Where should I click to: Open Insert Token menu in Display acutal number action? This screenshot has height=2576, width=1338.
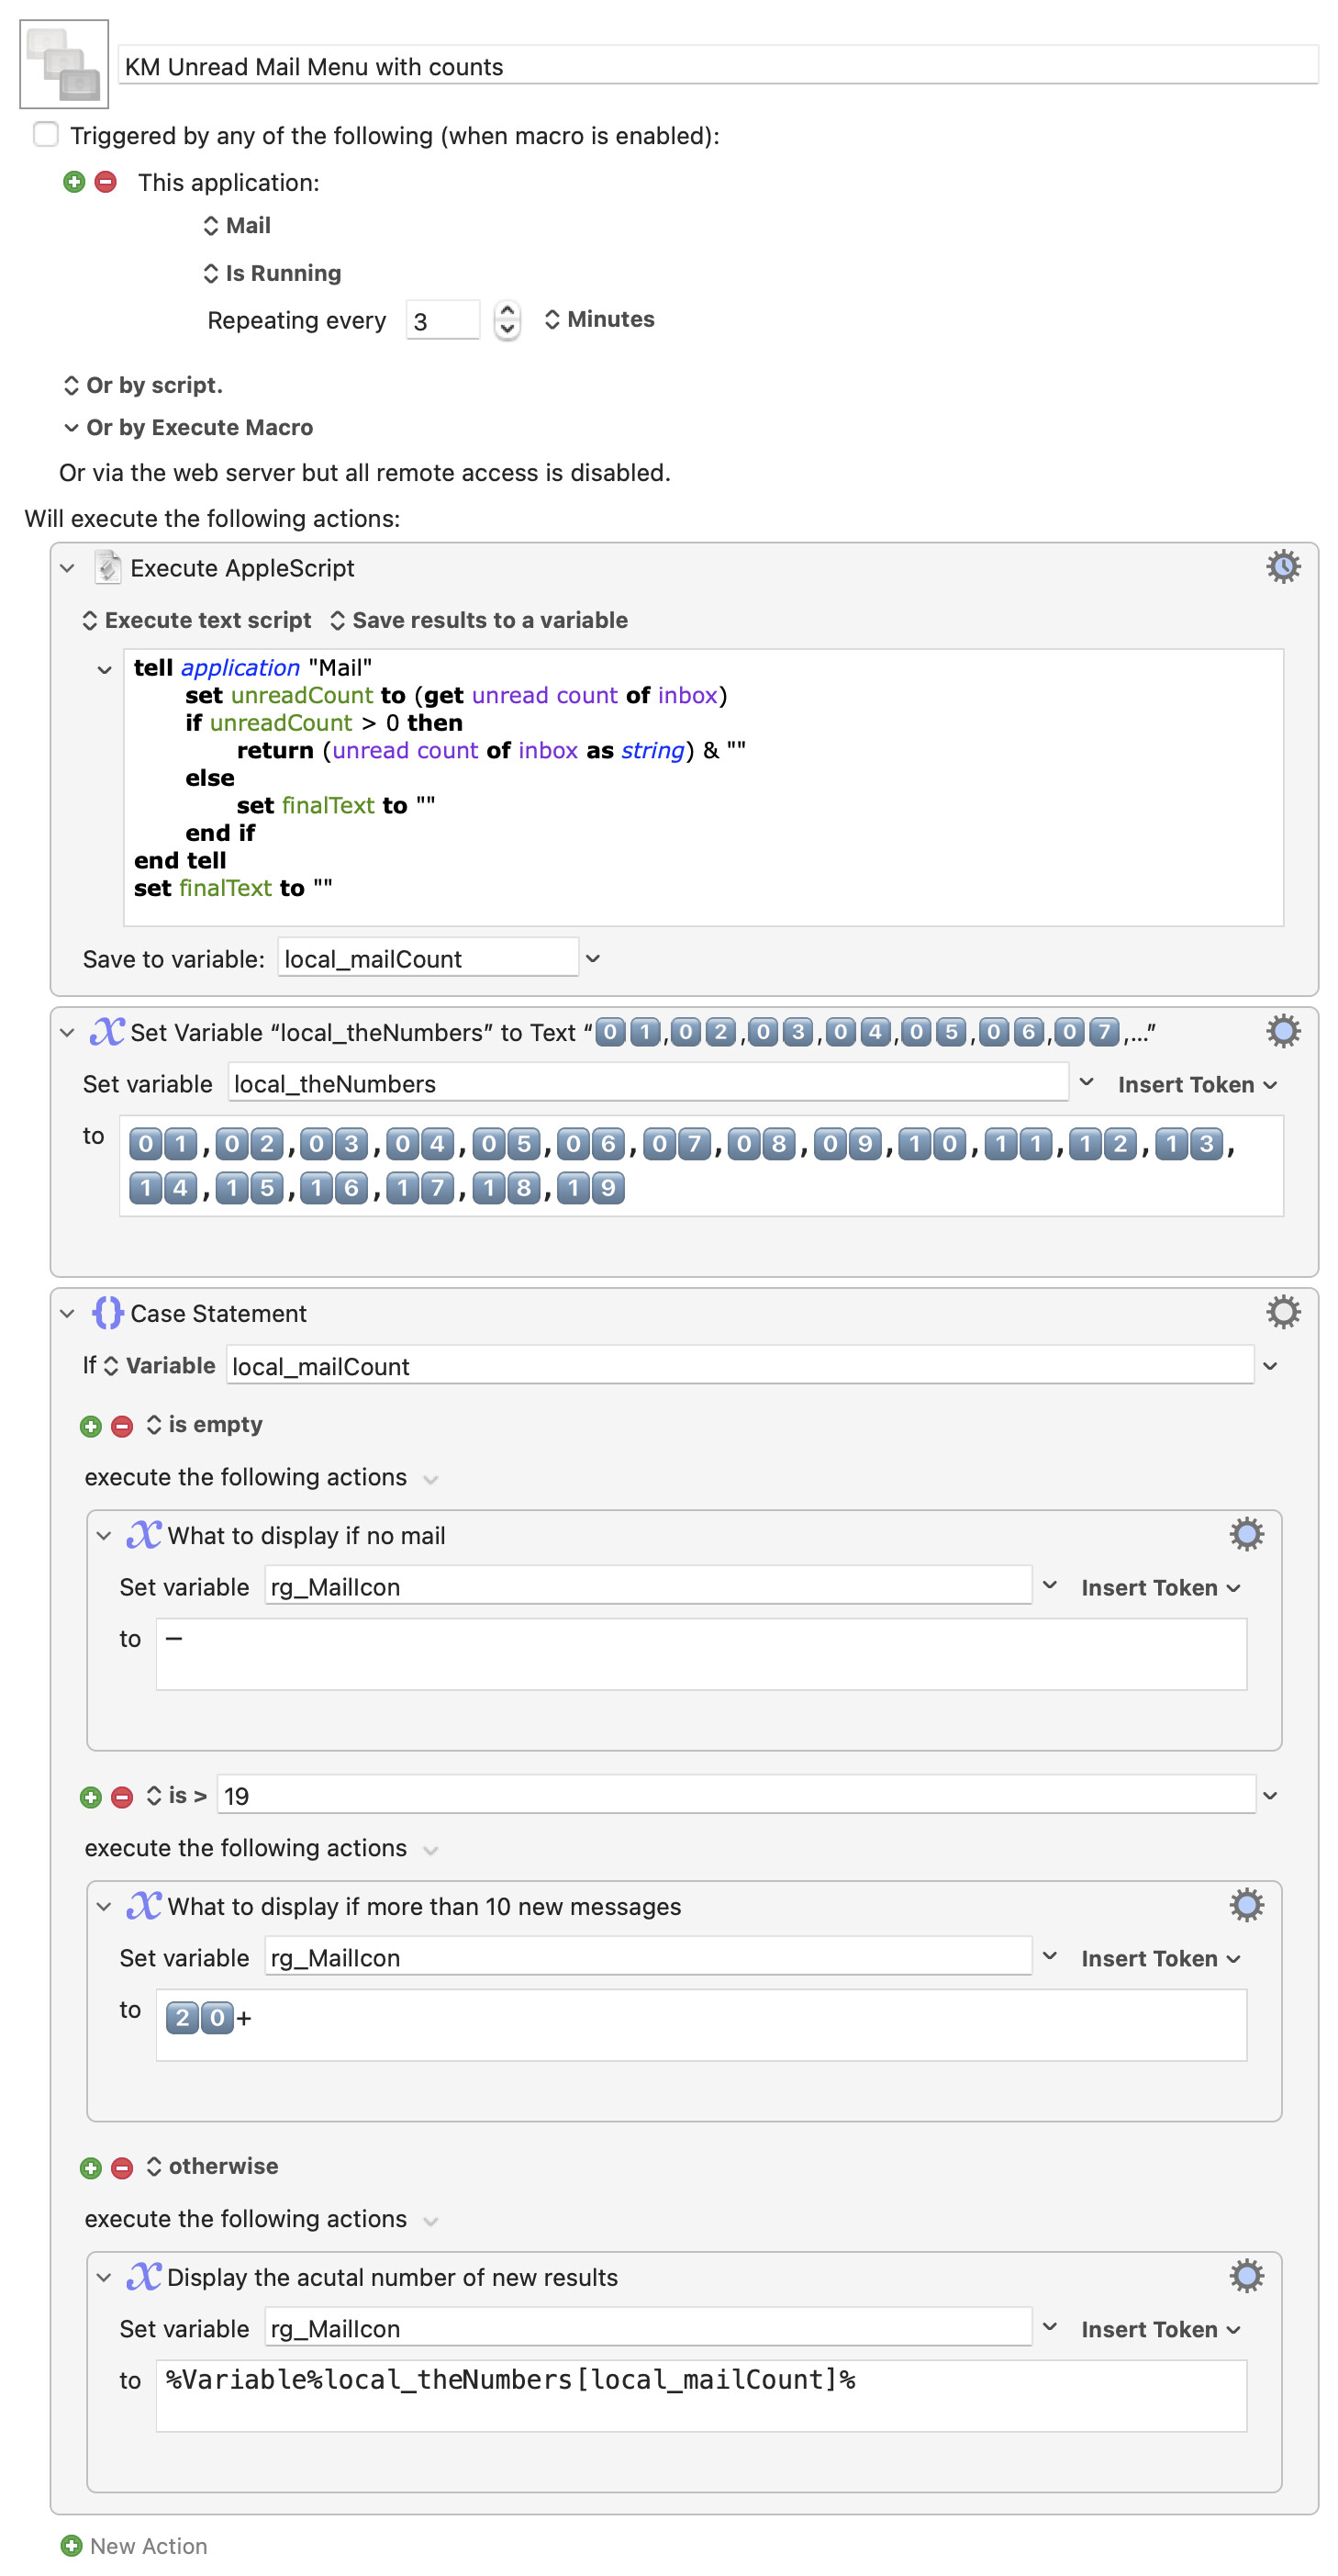tap(1160, 2329)
